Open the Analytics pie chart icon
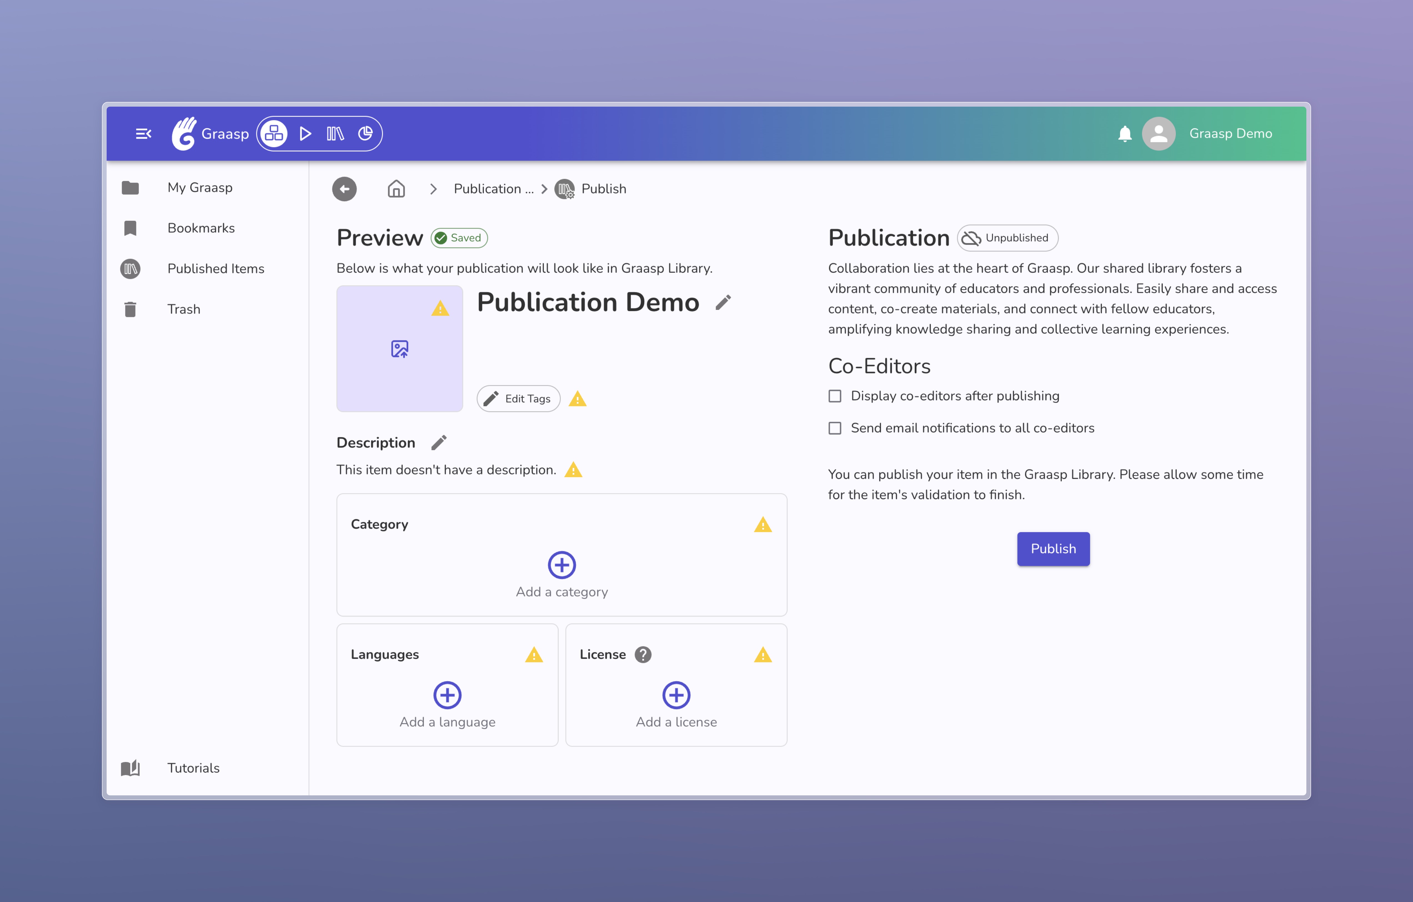 click(365, 134)
